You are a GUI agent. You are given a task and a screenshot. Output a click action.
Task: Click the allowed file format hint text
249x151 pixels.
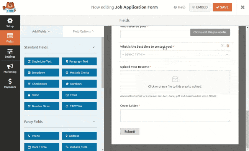168,96
